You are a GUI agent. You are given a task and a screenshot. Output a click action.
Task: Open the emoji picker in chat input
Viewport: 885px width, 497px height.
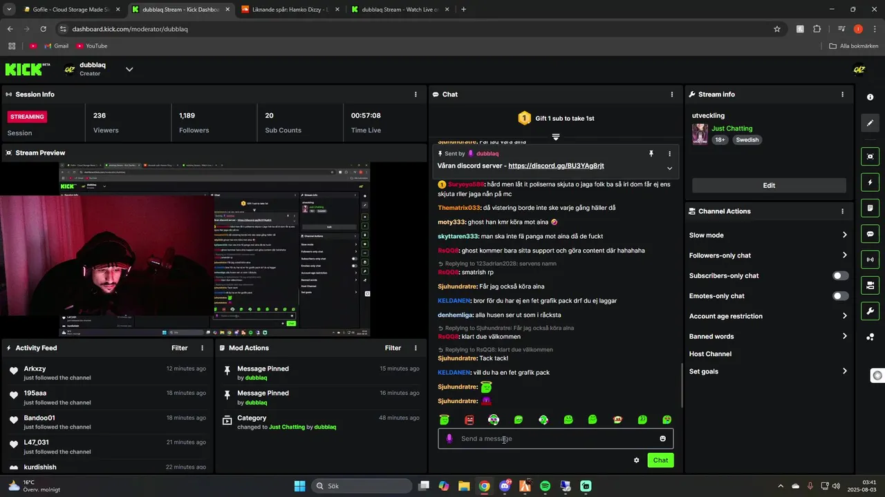(662, 438)
